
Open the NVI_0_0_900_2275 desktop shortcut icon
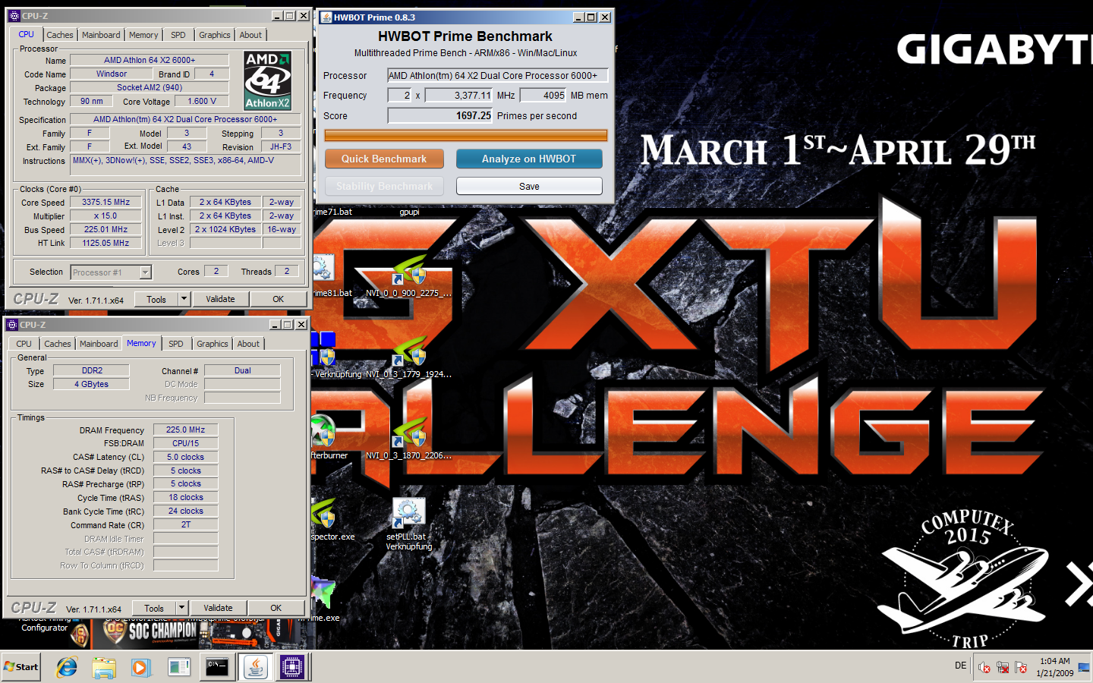click(x=409, y=272)
